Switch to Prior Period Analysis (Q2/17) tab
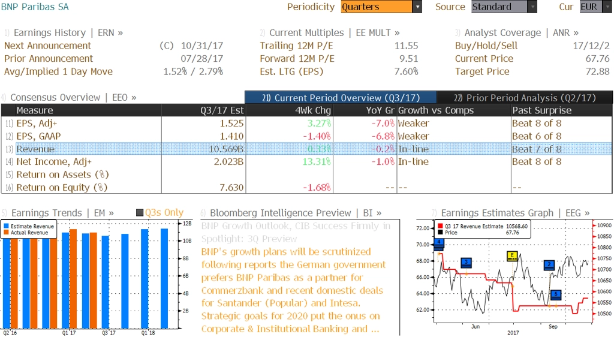The width and height of the screenshot is (614, 337). point(525,98)
